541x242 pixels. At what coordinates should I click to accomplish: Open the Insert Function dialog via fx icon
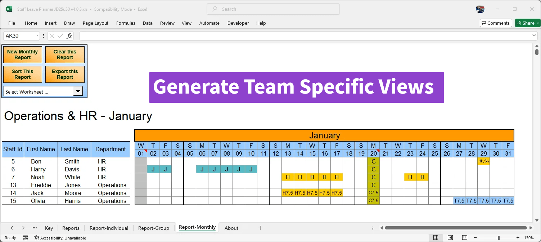click(x=69, y=35)
